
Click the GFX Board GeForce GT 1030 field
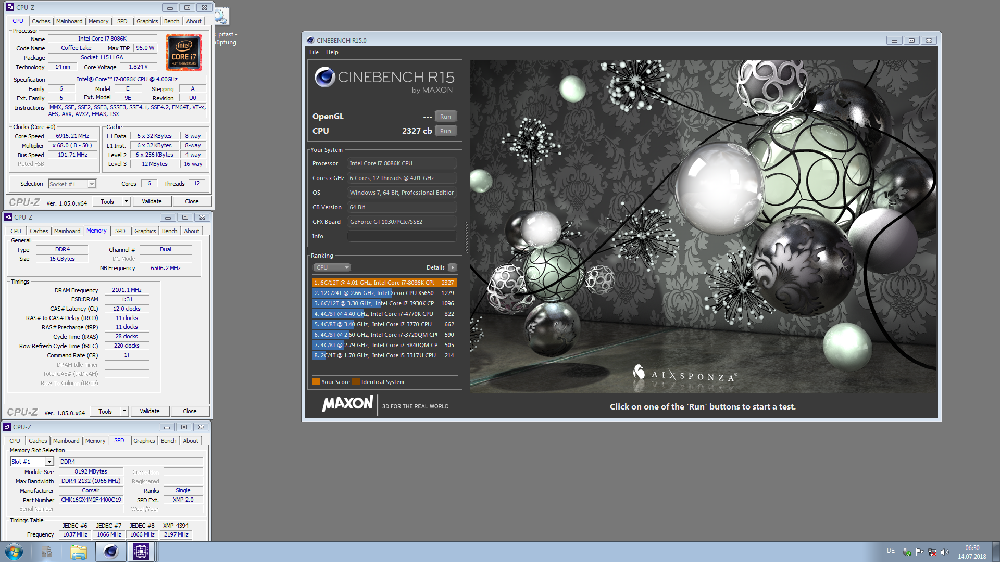pos(402,222)
